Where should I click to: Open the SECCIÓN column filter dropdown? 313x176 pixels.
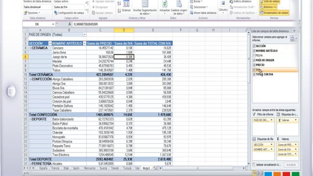(50, 44)
